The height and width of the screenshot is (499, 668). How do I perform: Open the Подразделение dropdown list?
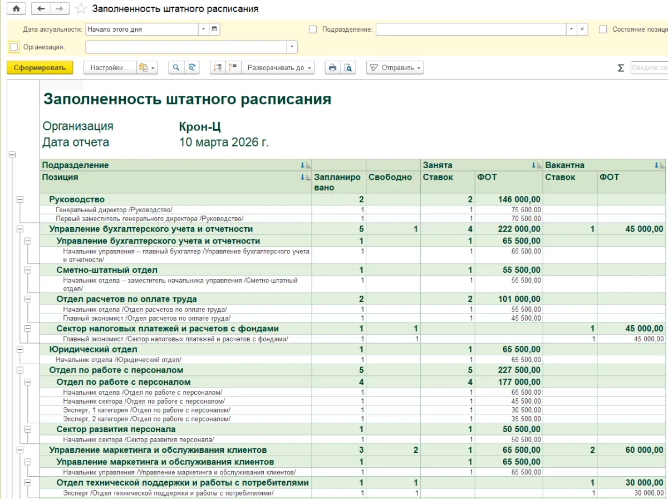coord(572,29)
